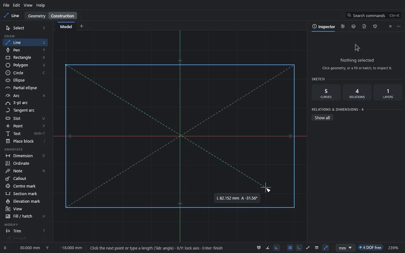Open the File menu
The width and height of the screenshot is (405, 253).
point(6,5)
